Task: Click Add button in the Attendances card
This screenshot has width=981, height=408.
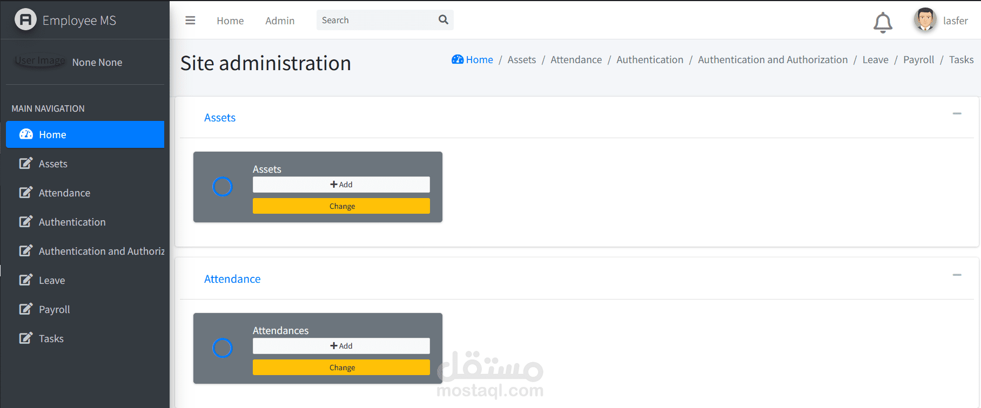Action: tap(341, 346)
